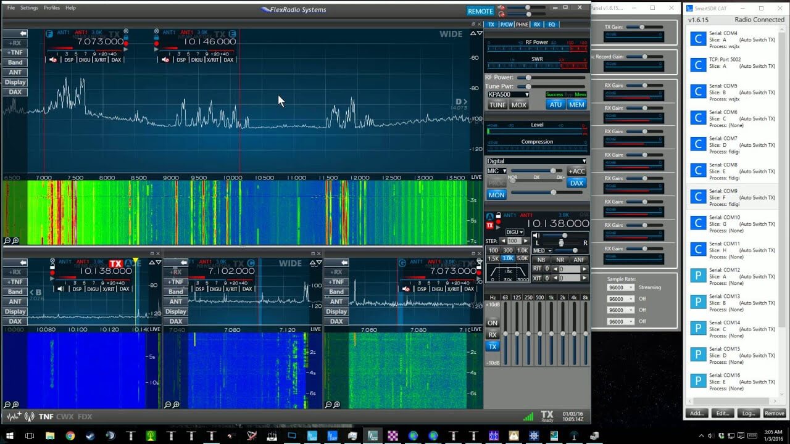790x444 pixels.
Task: Click the TUNE button
Action: coord(497,104)
